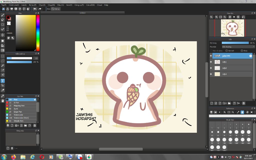Add a folder in the Layer panel
Screen dimensions: 256x160
[229, 103]
